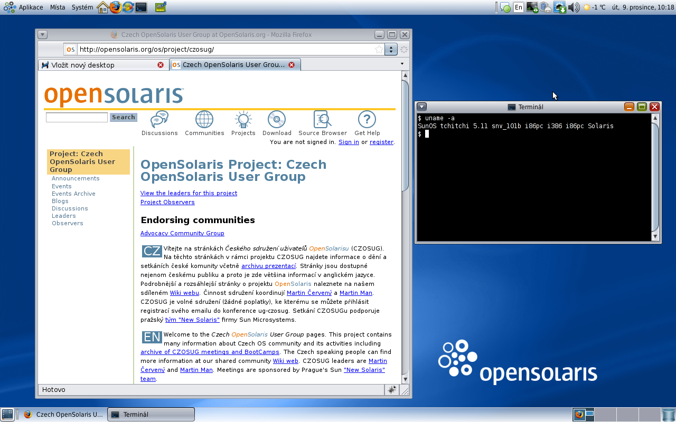Click site favicon in the address bar
676x422 pixels.
[x=70, y=50]
